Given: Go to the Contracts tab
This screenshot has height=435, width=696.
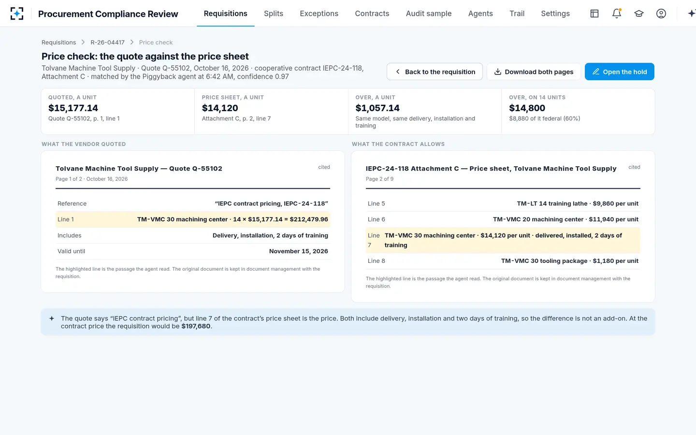Looking at the screenshot, I should coord(372,14).
